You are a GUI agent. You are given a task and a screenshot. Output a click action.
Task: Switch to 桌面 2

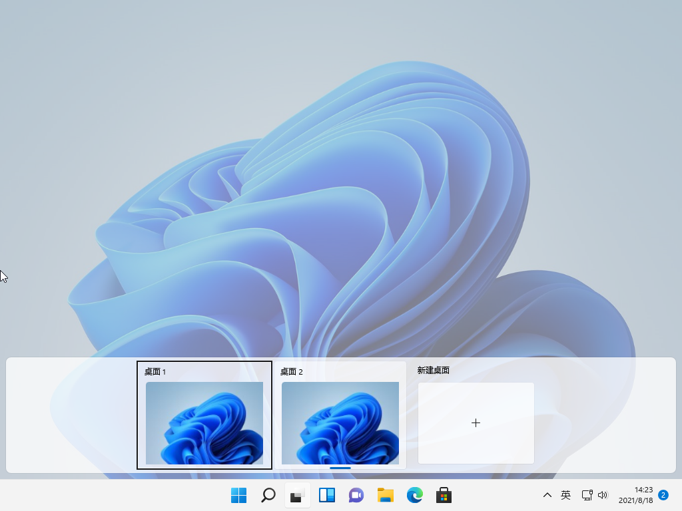(340, 423)
